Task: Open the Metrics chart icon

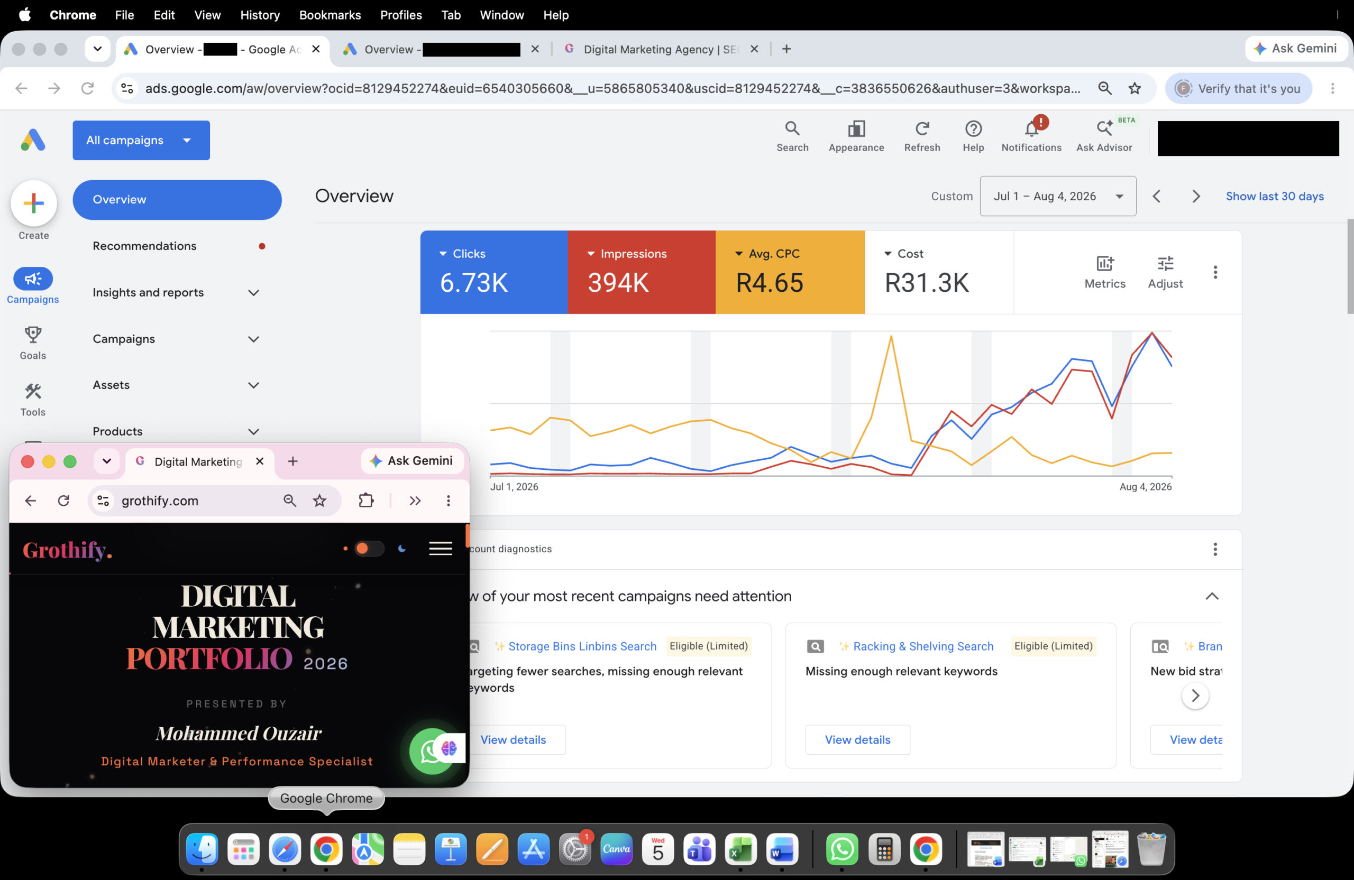Action: tap(1104, 272)
